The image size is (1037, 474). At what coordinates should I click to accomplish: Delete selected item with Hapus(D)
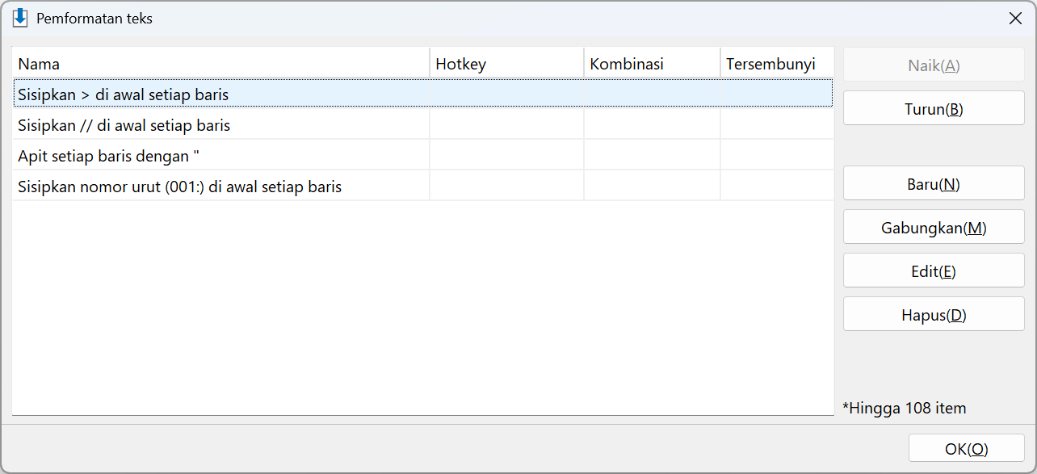[x=934, y=314]
